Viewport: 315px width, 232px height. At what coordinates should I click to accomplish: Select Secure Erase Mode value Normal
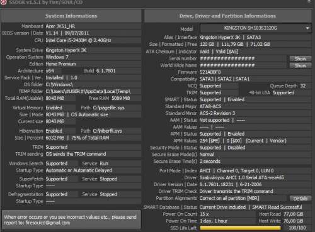(x=207, y=155)
